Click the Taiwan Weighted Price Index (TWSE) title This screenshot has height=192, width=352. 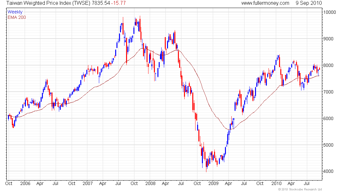click(49, 3)
